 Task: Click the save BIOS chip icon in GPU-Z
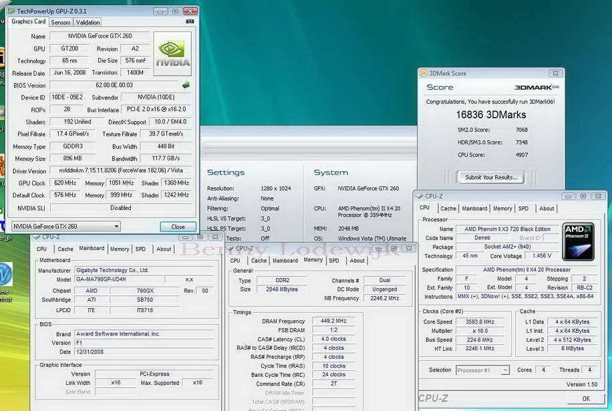click(x=186, y=85)
